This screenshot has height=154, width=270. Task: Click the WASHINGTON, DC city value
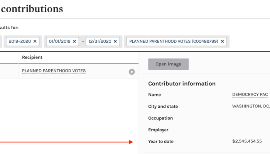[x=250, y=106]
